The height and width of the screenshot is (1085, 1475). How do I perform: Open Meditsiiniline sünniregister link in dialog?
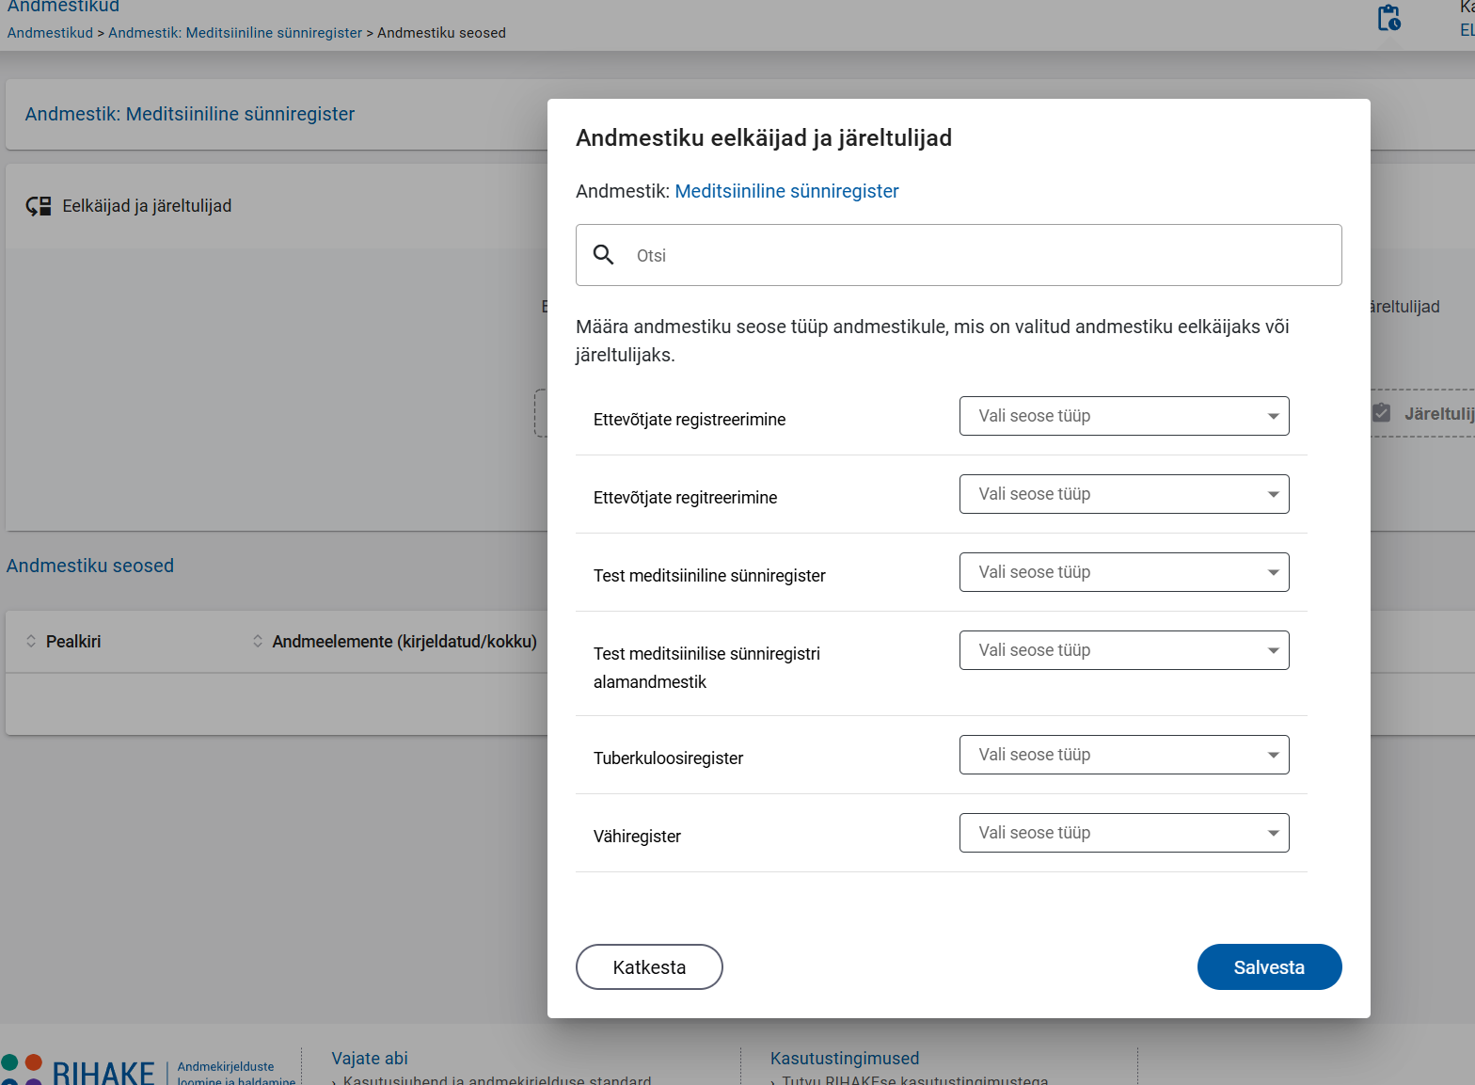[x=786, y=191]
